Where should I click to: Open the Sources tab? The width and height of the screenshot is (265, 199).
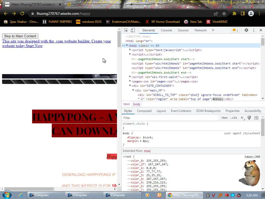point(183,30)
